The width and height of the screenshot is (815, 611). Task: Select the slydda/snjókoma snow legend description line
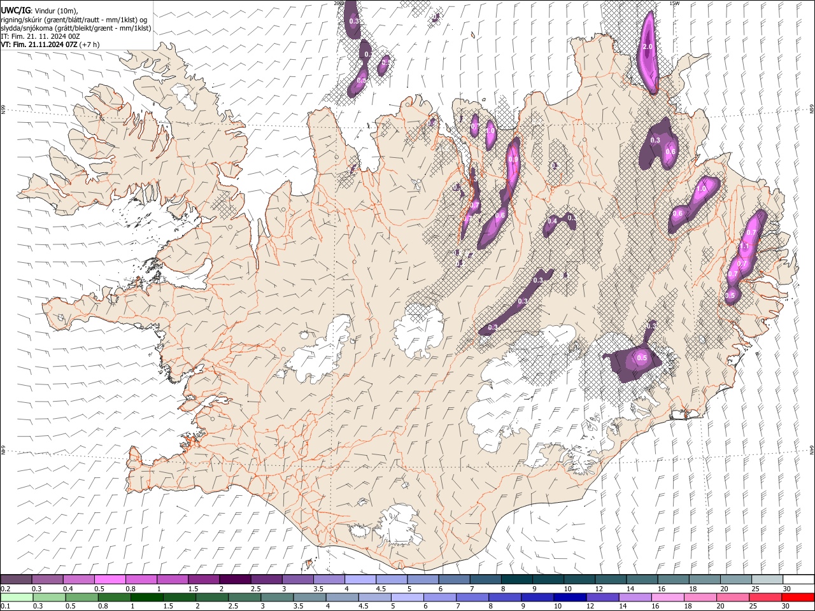click(76, 28)
